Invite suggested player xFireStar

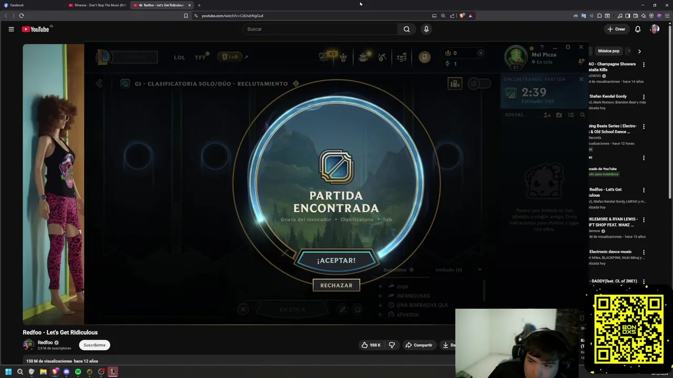380,314
